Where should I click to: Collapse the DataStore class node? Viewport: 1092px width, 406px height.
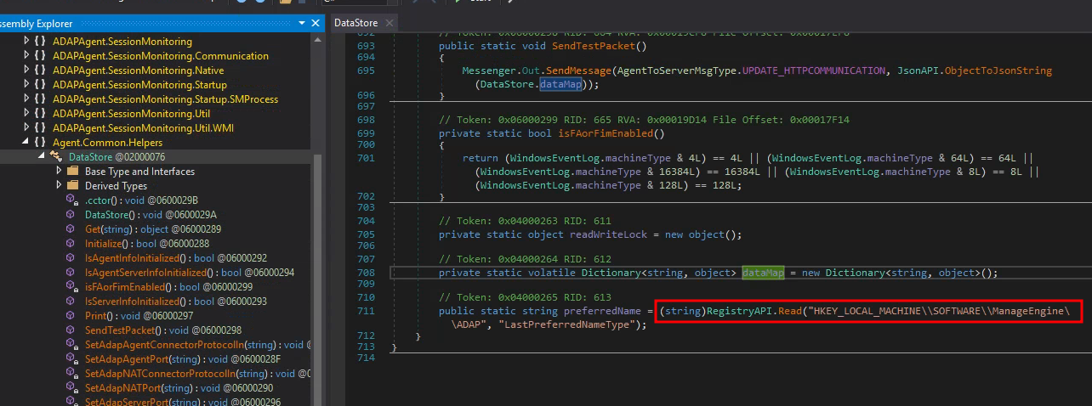tap(42, 156)
